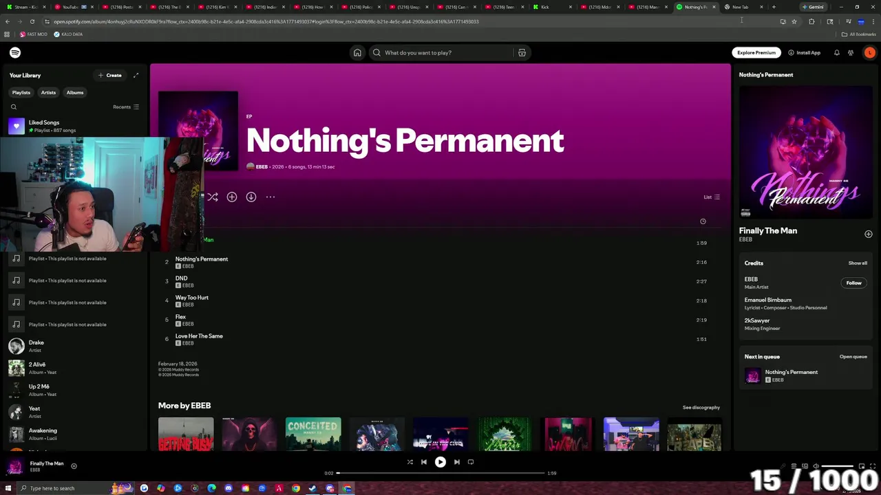Screen dimensions: 881x495
Task: Open Drake artist in library
Action: pyautogui.click(x=74, y=346)
